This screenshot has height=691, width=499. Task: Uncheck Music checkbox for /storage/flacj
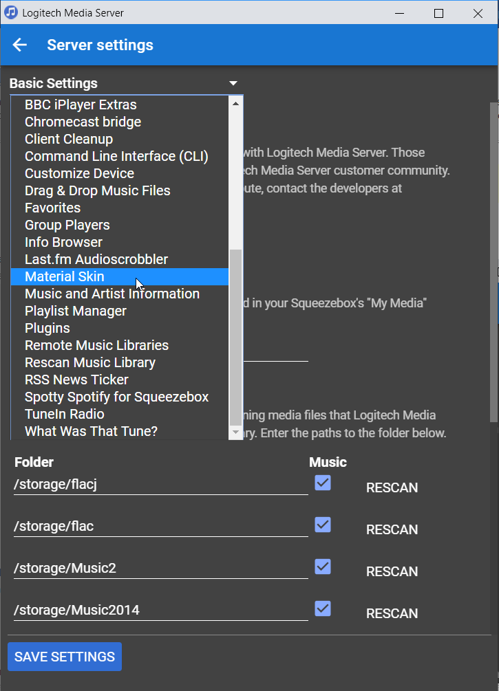(x=322, y=483)
